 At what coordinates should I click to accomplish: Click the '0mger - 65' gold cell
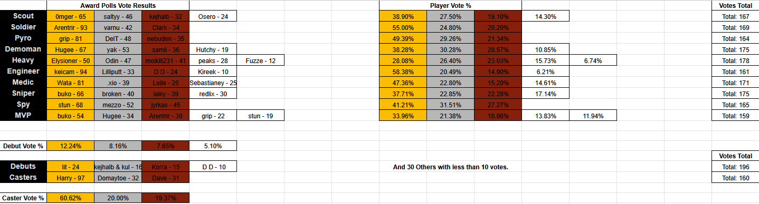point(71,16)
